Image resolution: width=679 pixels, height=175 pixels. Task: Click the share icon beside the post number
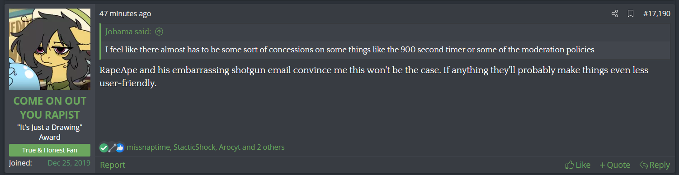click(615, 14)
